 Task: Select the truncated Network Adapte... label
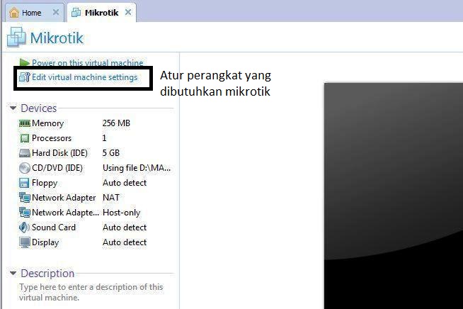point(66,213)
